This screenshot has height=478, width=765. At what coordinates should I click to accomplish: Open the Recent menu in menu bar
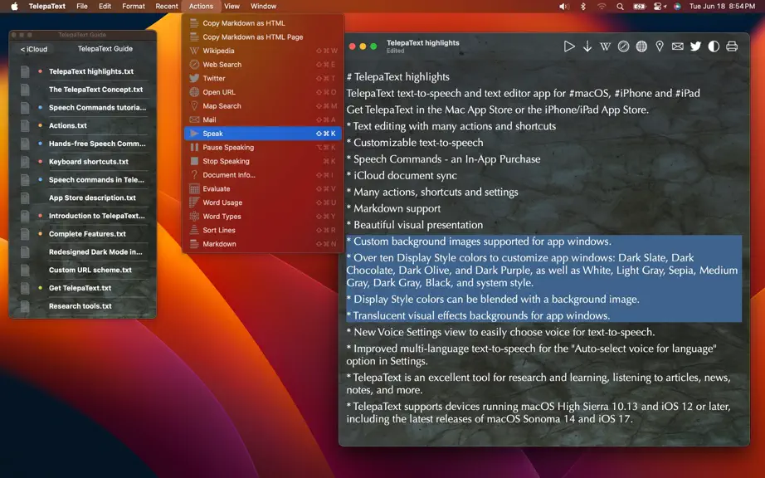pos(167,7)
